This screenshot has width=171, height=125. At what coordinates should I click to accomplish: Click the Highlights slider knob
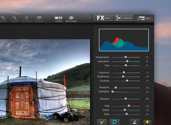tap(113, 92)
